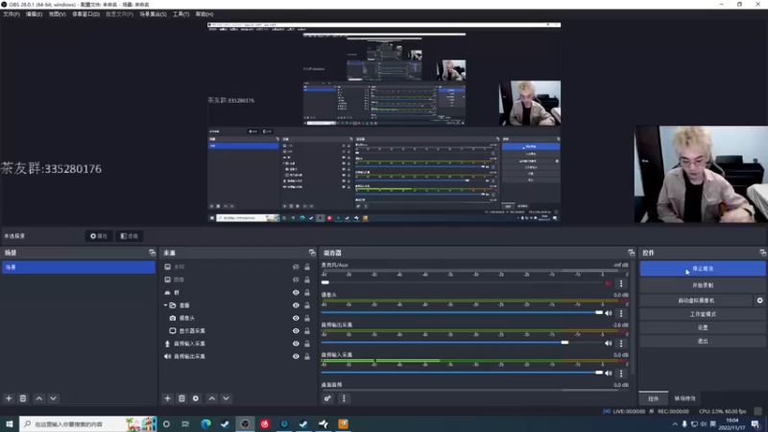Mute the 音频输出采集 mixer channel
The height and width of the screenshot is (432, 768).
(x=609, y=343)
